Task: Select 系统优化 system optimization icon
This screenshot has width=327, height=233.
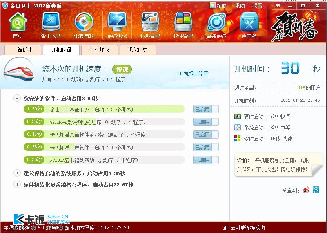Action: [x=117, y=25]
